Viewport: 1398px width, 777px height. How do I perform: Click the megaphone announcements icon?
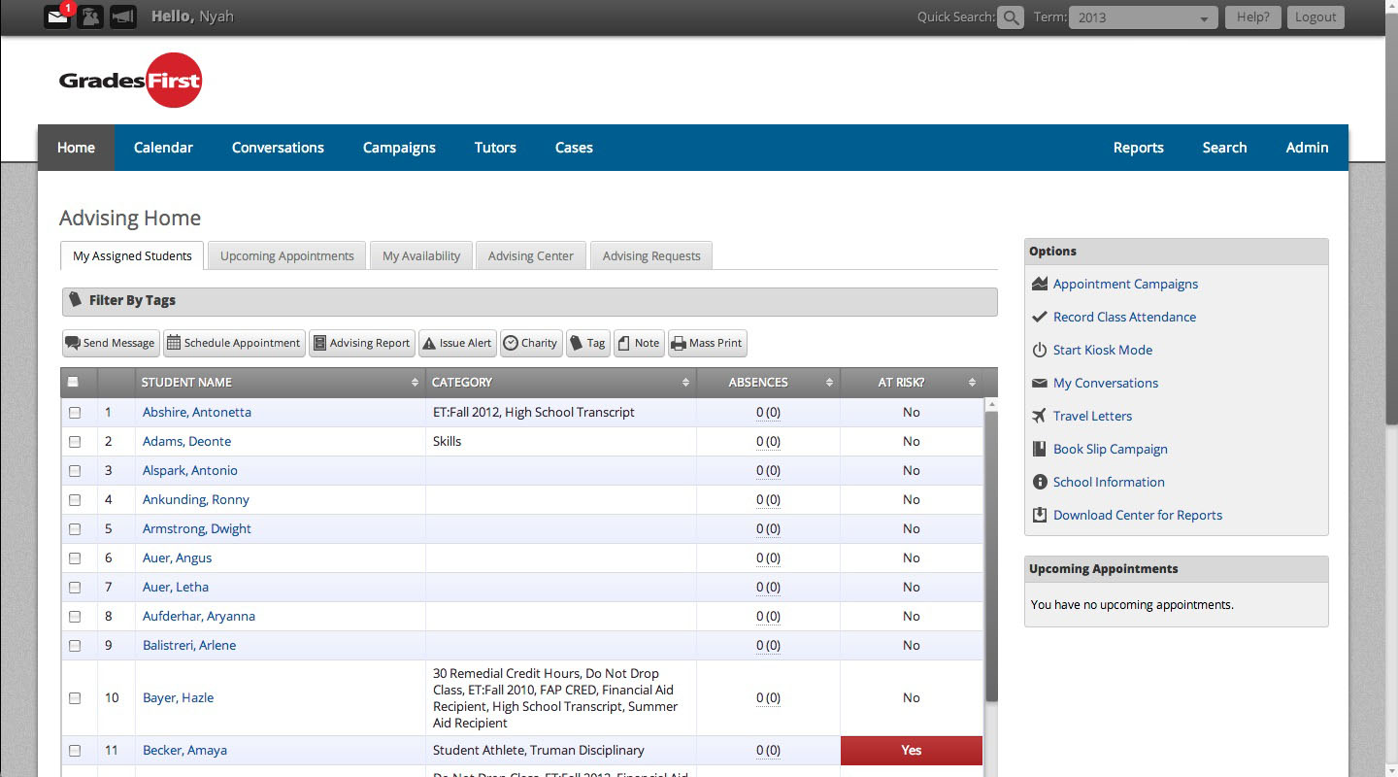pos(122,17)
